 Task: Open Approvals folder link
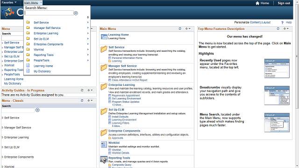coord(117,138)
